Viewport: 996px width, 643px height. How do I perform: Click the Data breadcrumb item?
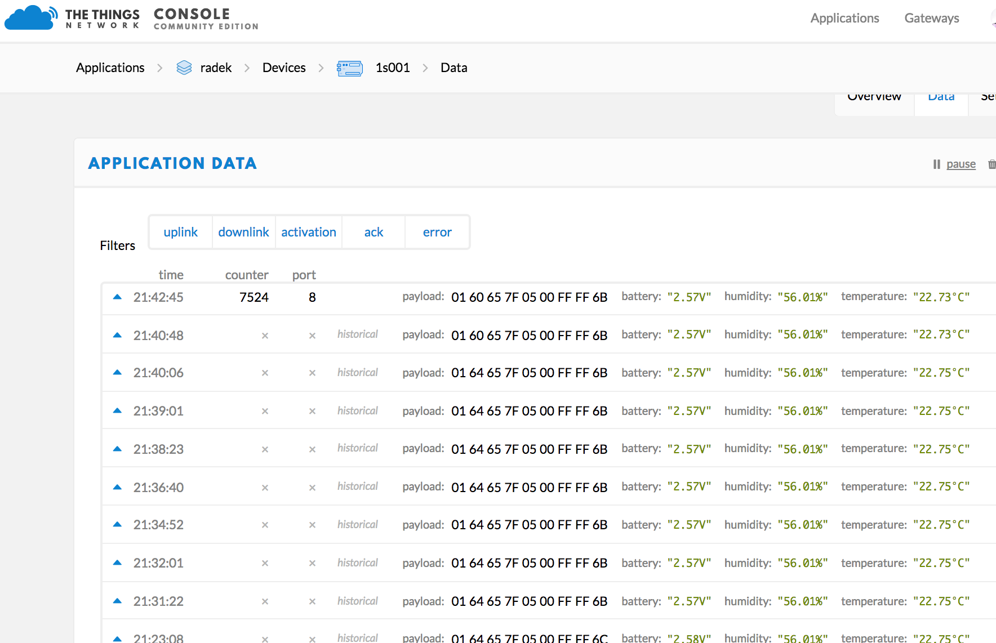[x=454, y=68]
